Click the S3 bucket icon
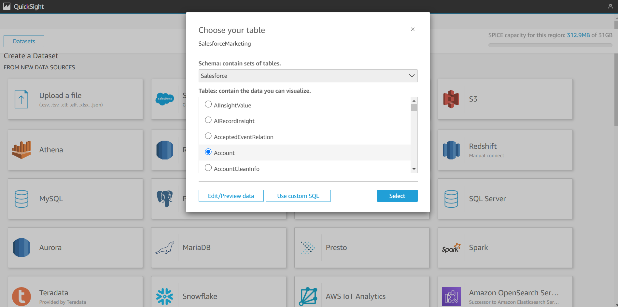 451,99
